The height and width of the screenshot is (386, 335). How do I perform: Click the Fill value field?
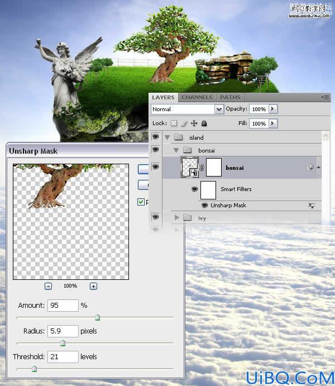(x=259, y=123)
